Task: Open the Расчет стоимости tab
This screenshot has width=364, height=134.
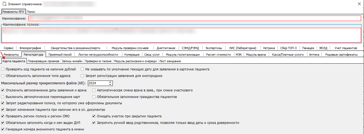Action: point(219,55)
